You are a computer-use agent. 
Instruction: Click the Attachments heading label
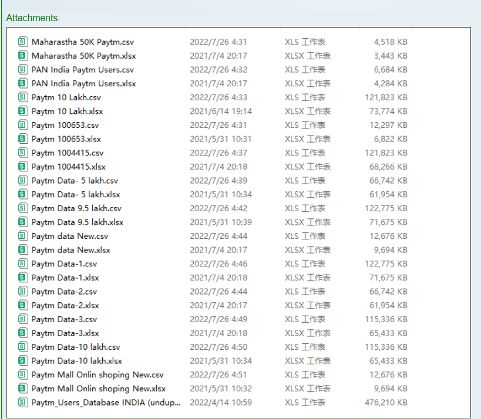pyautogui.click(x=33, y=18)
